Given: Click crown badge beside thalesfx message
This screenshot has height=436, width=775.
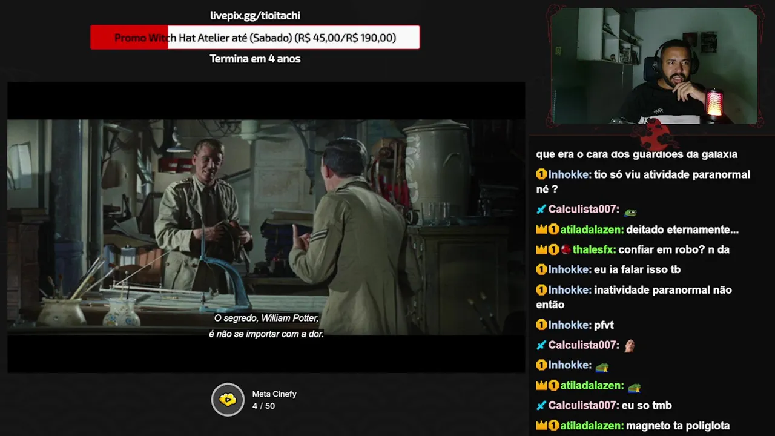Looking at the screenshot, I should coord(541,249).
